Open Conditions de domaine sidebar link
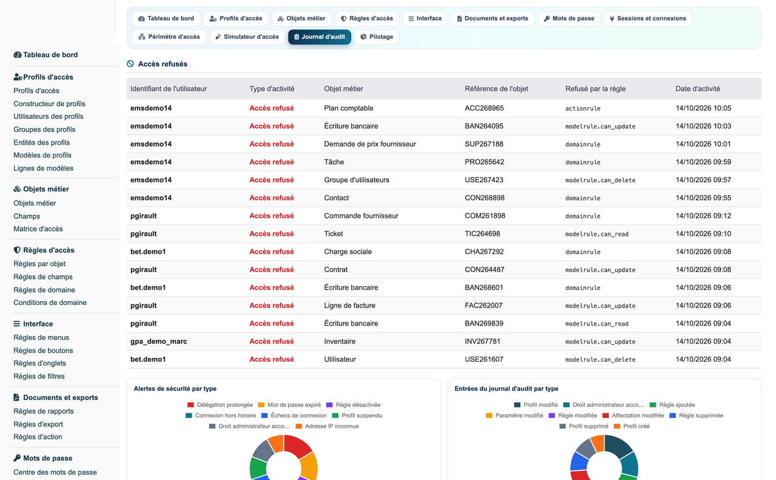Image resolution: width=776 pixels, height=480 pixels. (50, 303)
